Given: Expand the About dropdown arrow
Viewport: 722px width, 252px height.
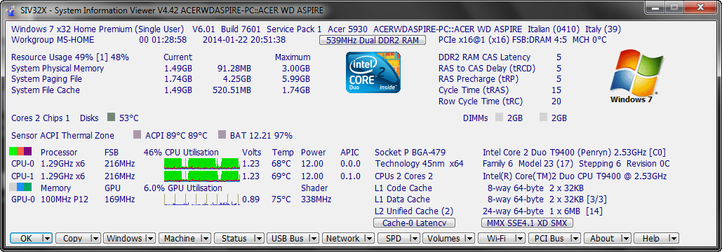Looking at the screenshot, I should coord(625,238).
